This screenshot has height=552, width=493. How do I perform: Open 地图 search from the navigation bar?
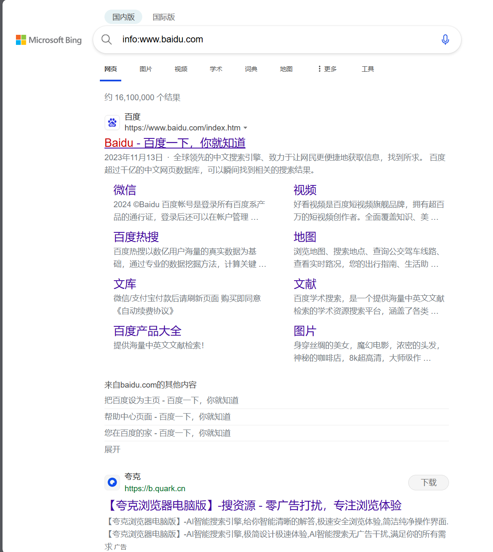coord(286,69)
